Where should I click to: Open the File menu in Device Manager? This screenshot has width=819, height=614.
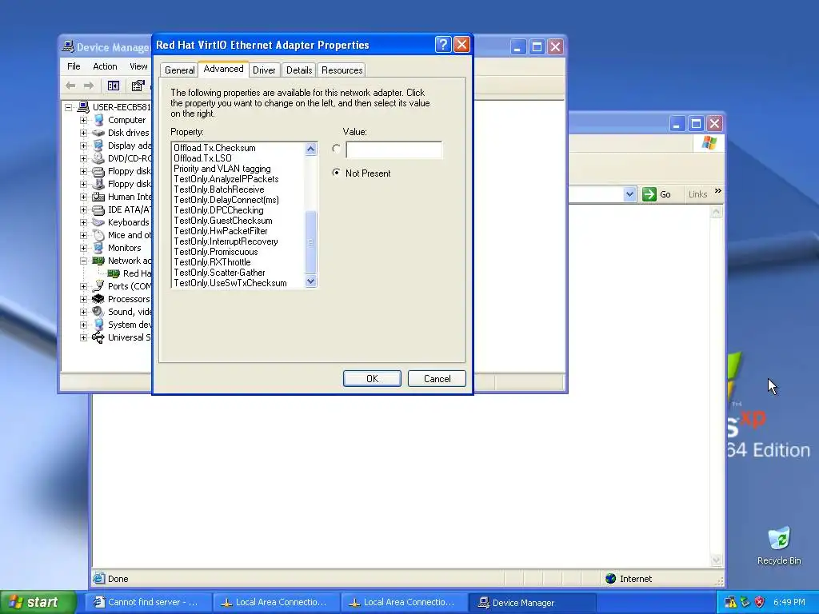(74, 66)
